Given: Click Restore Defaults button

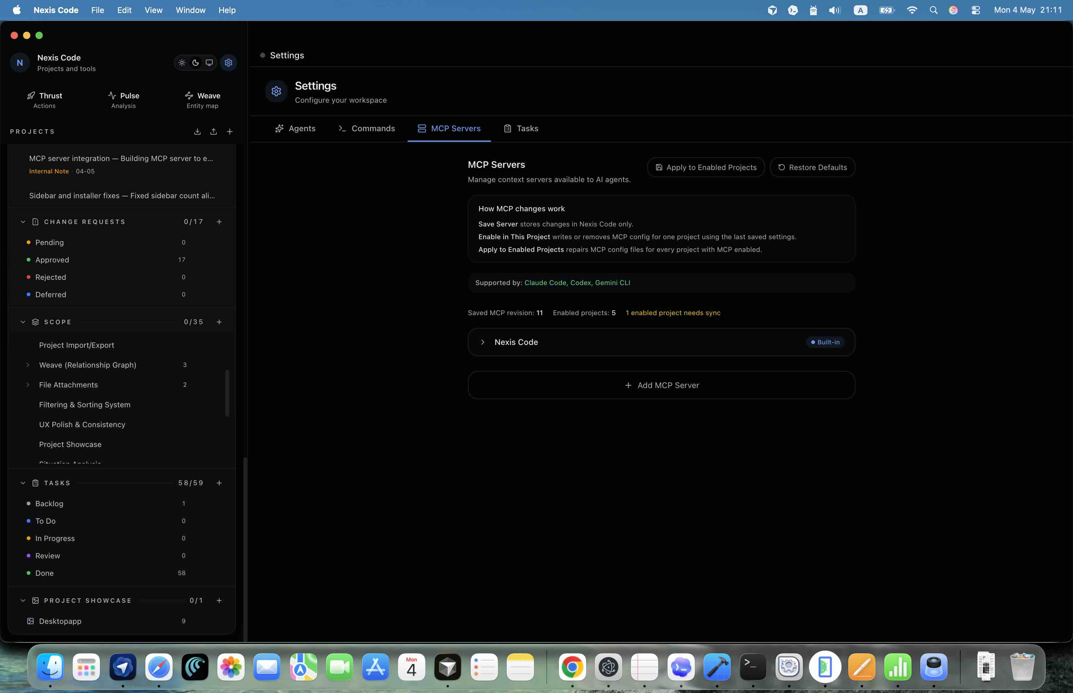Looking at the screenshot, I should coord(812,168).
